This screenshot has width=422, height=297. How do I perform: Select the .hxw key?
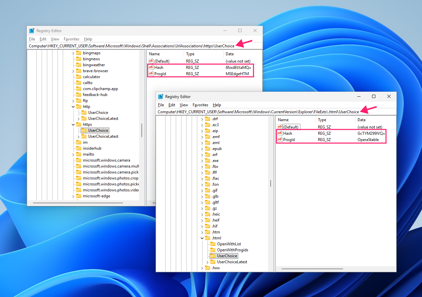[215, 268]
